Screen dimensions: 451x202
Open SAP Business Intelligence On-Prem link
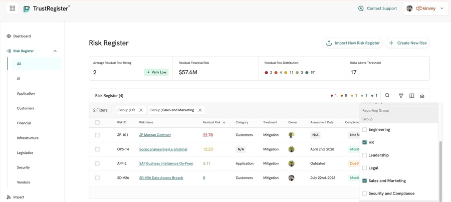pos(166,163)
